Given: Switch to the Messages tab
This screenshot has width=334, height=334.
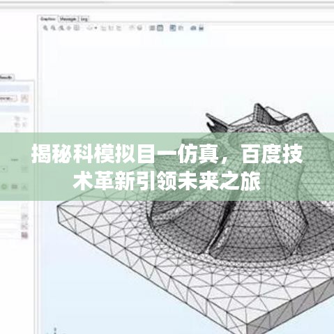Looking at the screenshot, I should click(x=68, y=19).
